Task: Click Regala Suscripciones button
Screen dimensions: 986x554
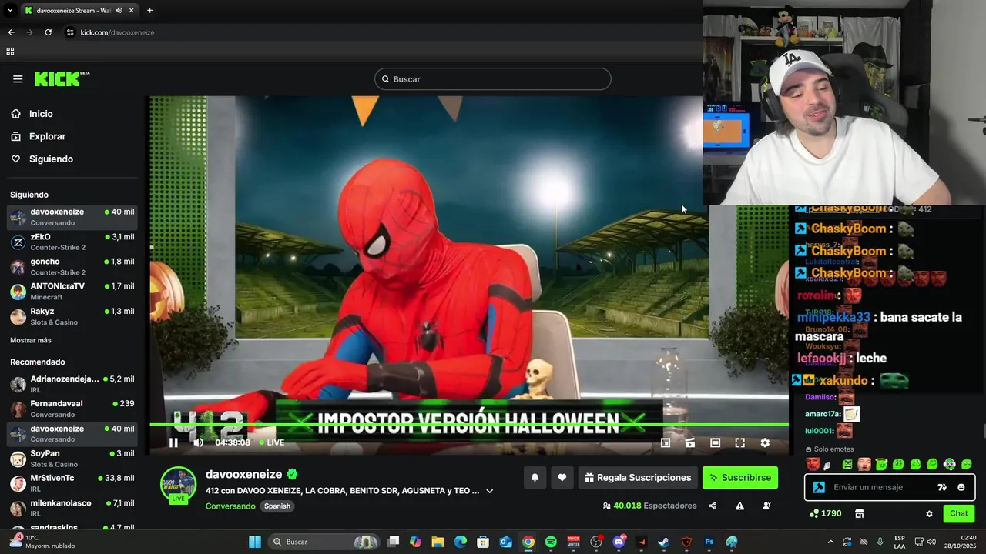Action: pyautogui.click(x=638, y=478)
